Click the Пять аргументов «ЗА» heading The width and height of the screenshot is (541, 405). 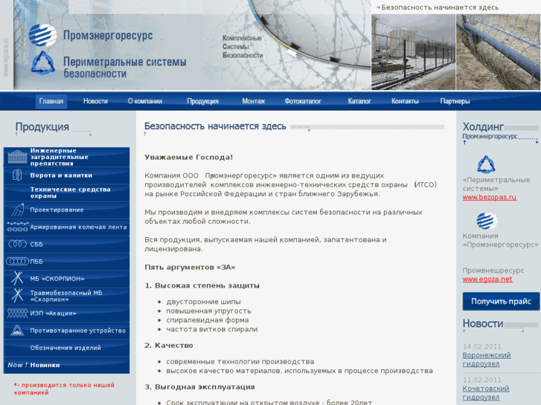[190, 267]
